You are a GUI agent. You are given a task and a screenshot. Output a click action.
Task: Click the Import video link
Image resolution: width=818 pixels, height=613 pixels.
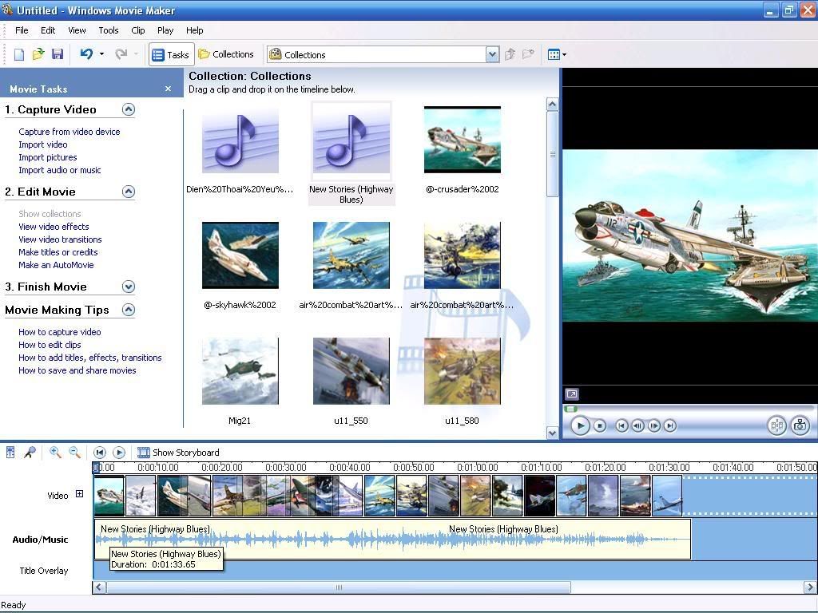(43, 144)
